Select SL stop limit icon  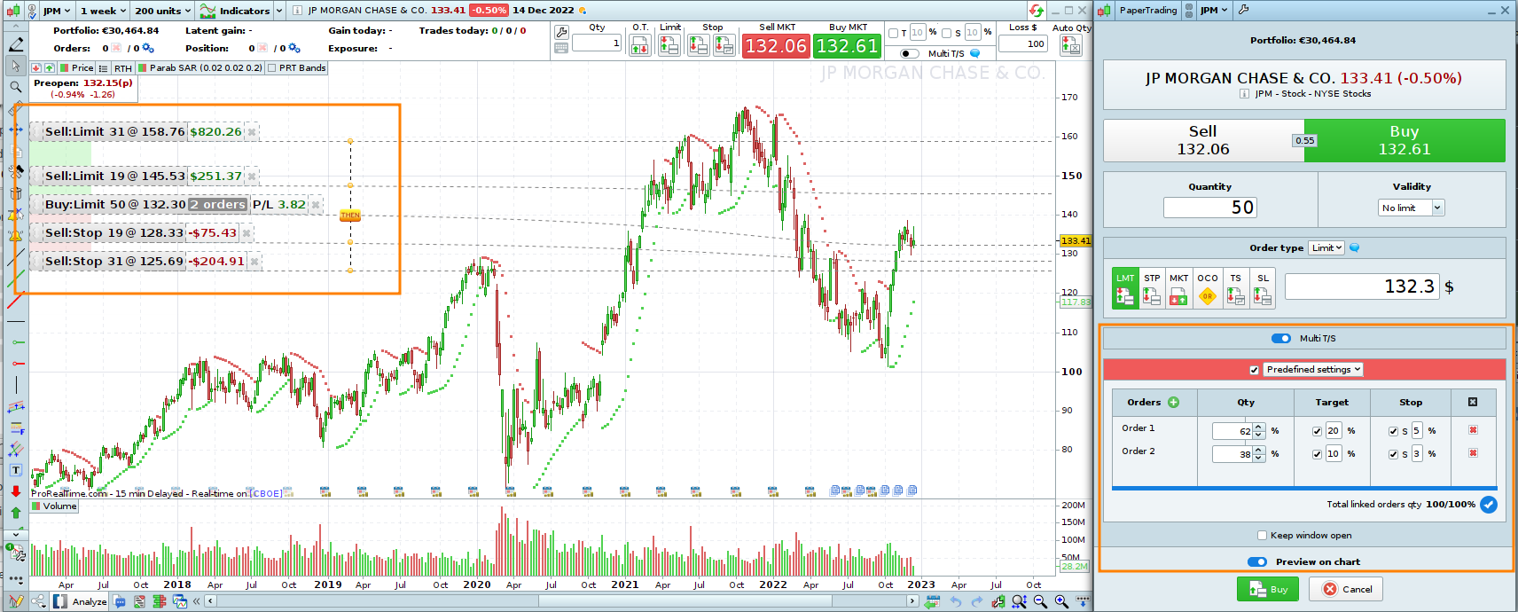point(1263,288)
